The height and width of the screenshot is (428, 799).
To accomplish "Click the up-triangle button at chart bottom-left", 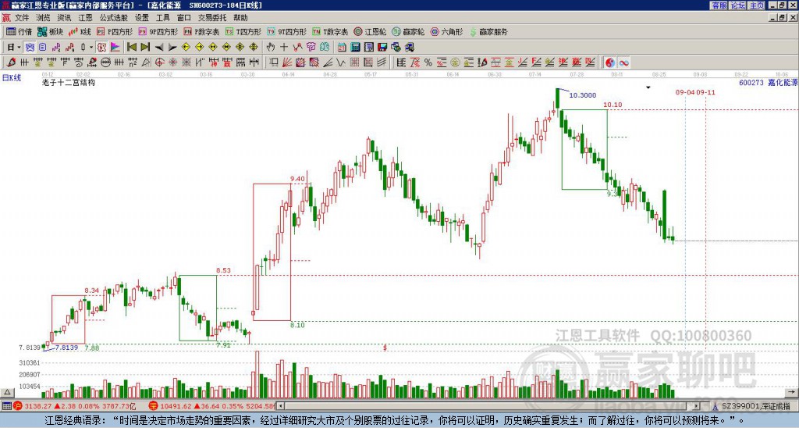I will 7,393.
